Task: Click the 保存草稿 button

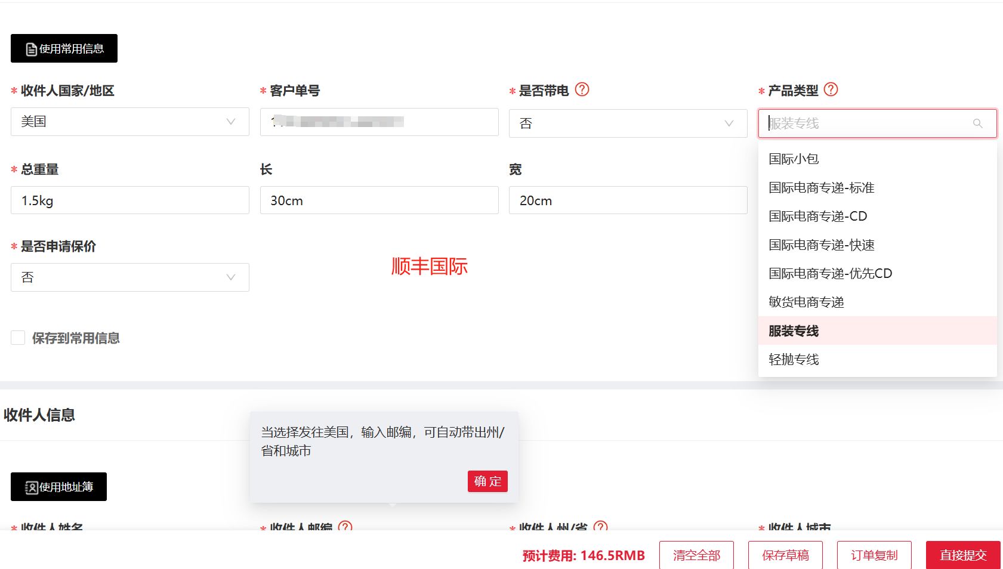Action: click(x=785, y=555)
